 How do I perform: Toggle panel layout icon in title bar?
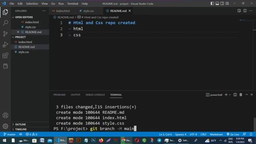(x=217, y=4)
